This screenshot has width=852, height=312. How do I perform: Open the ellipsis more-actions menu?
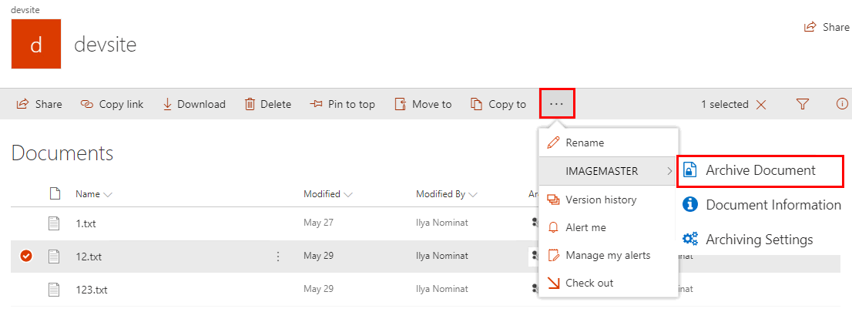557,104
